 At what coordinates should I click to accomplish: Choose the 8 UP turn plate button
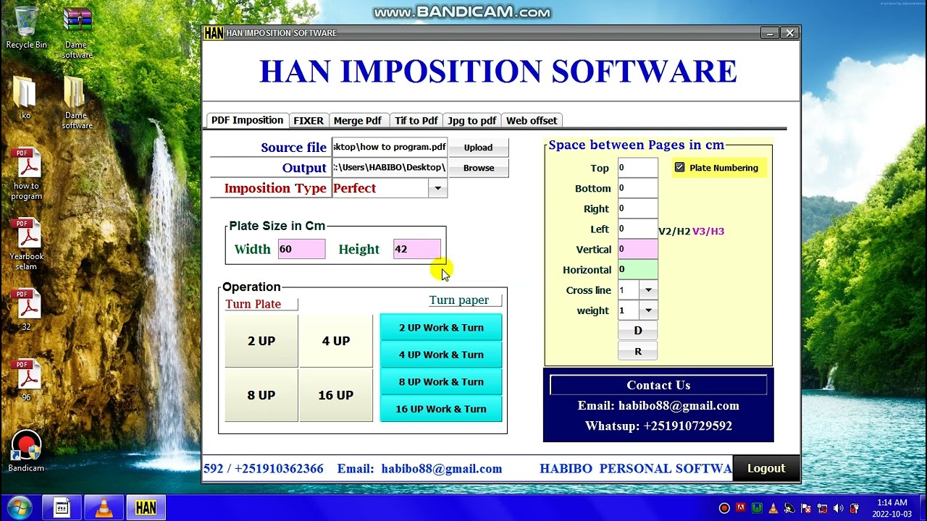coord(261,395)
